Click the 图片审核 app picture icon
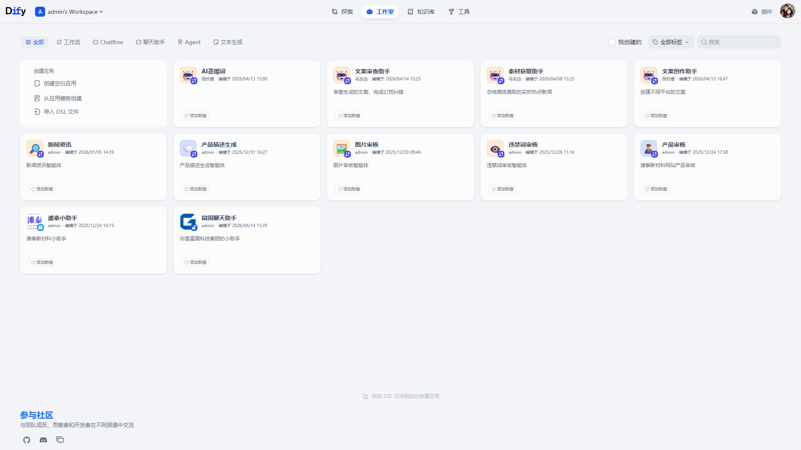This screenshot has height=450, width=801. 342,148
